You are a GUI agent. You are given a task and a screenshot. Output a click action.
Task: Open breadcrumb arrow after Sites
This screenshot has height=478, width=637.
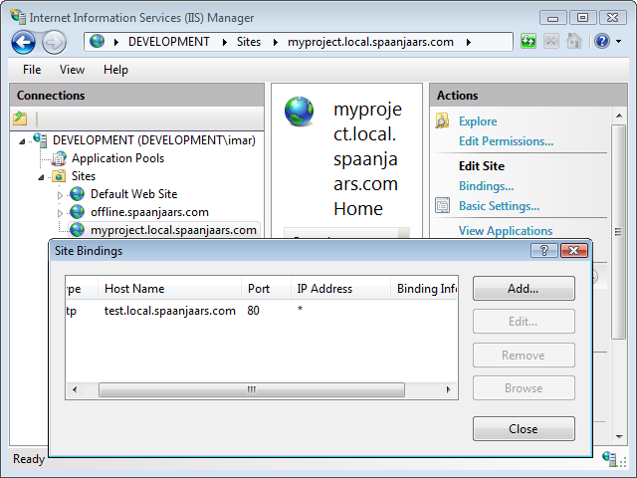point(276,42)
